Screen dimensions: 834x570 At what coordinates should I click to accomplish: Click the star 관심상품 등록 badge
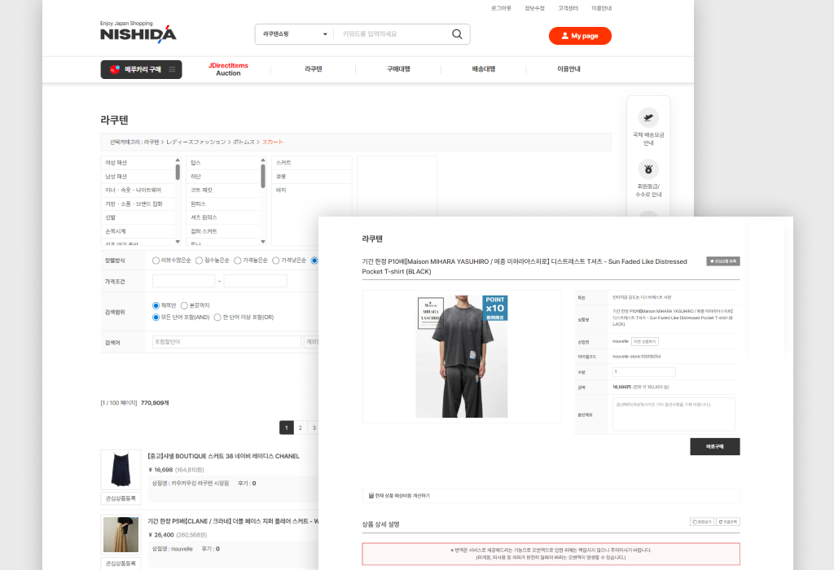click(722, 261)
